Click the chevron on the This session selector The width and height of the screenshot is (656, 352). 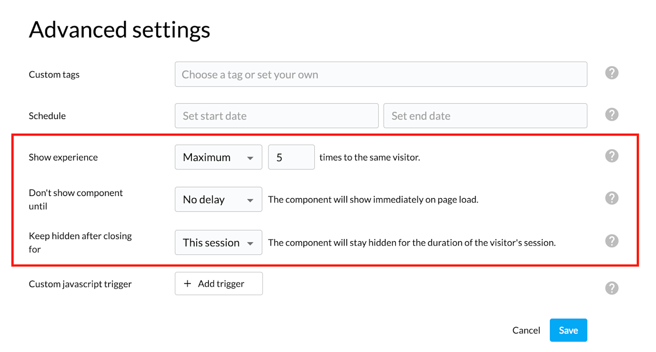pyautogui.click(x=251, y=242)
